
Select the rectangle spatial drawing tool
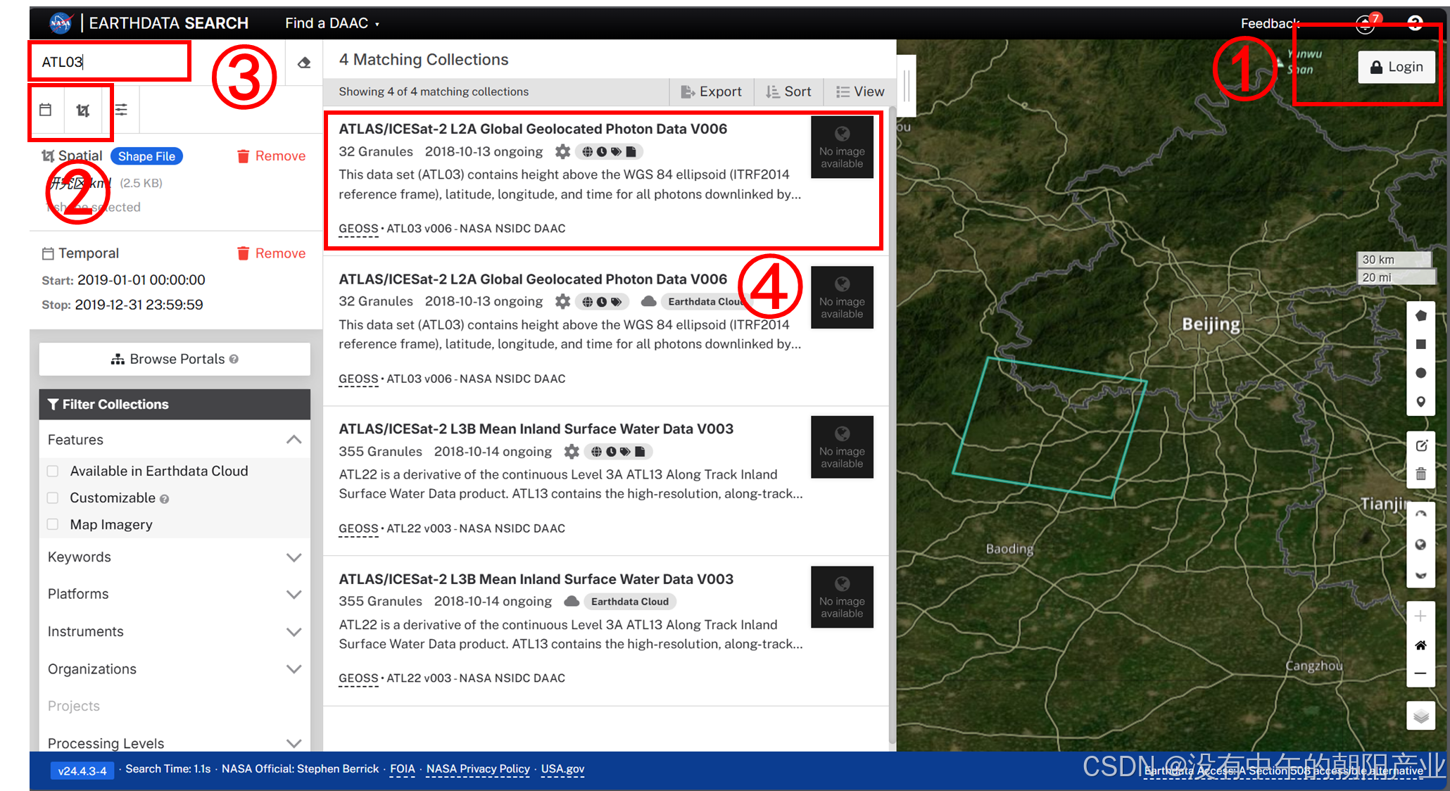[x=1420, y=344]
